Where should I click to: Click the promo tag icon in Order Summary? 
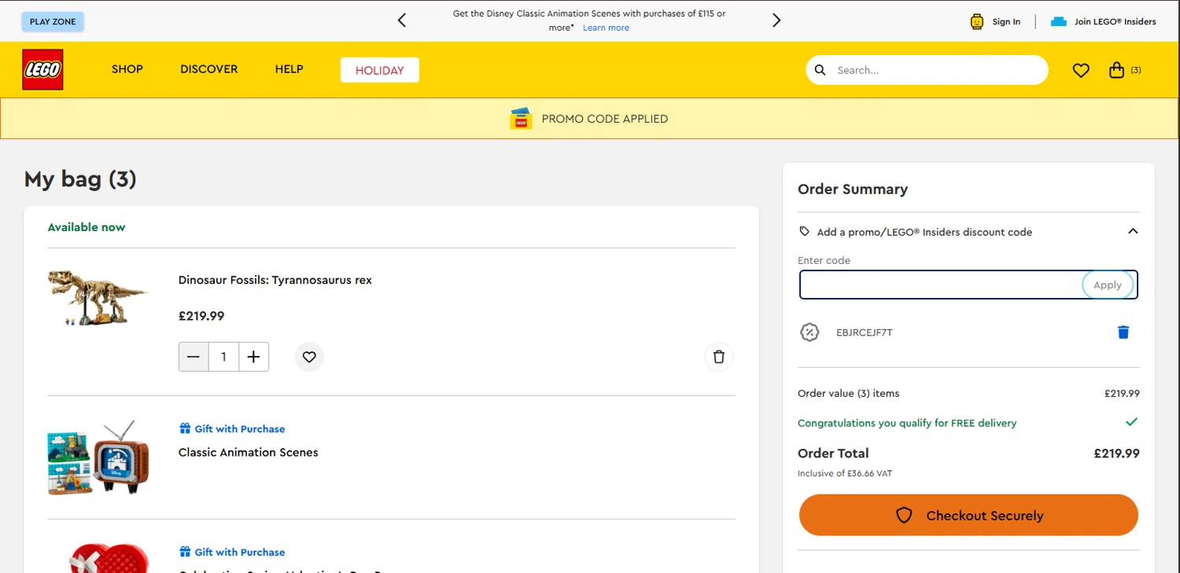click(x=804, y=232)
